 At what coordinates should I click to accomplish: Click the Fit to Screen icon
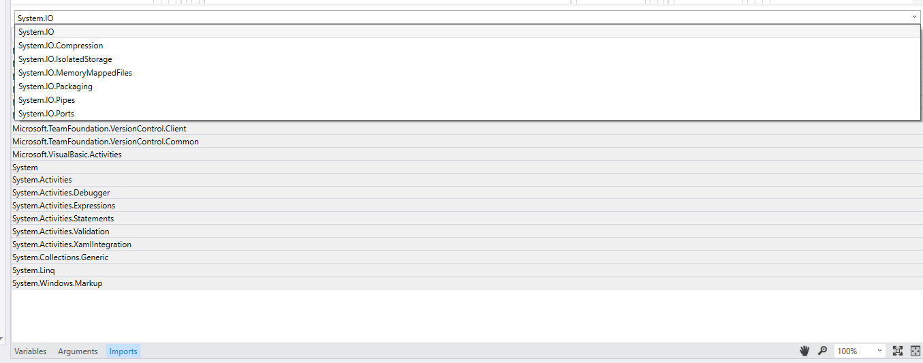click(898, 351)
